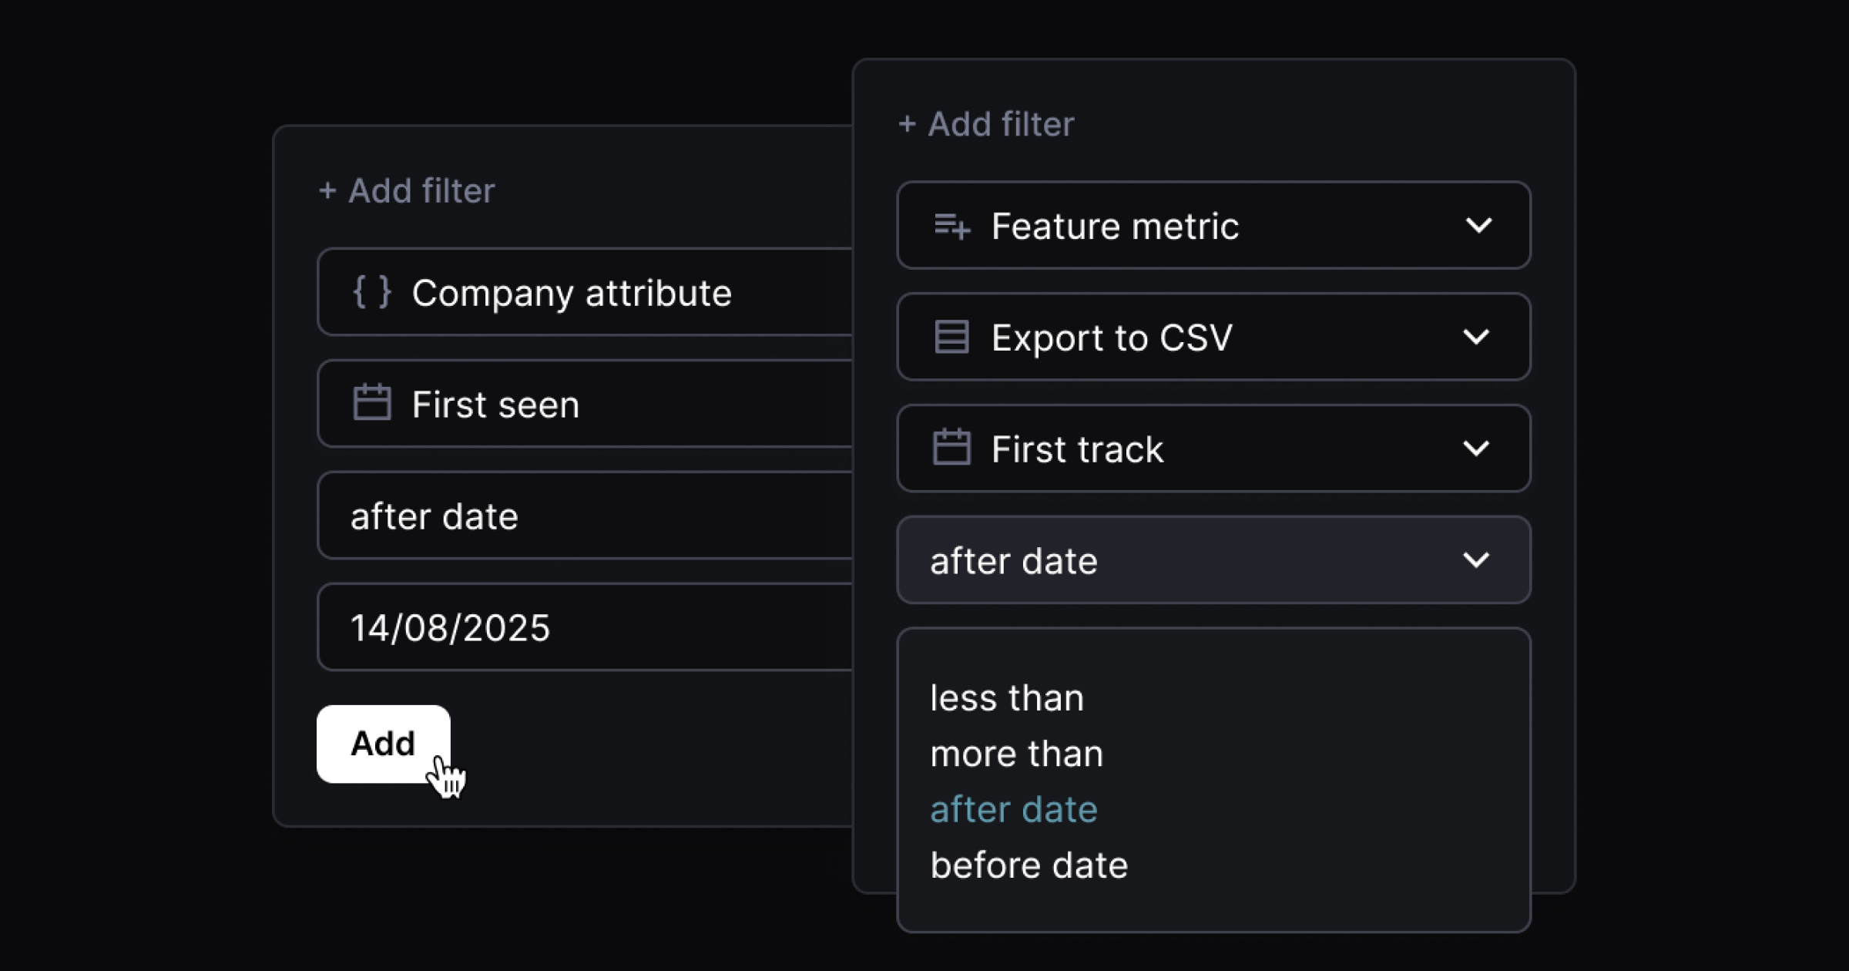Expand the Export to CSV dropdown chevron
The image size is (1849, 971).
pos(1476,337)
